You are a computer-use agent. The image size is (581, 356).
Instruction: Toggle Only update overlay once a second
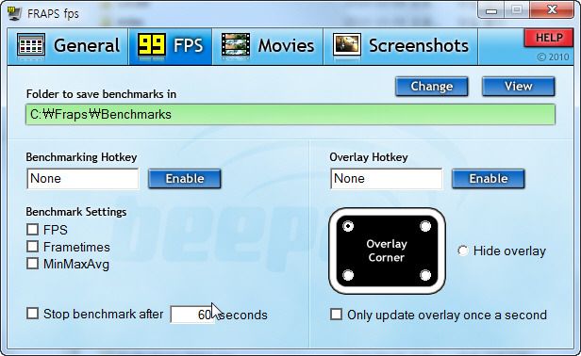pyautogui.click(x=336, y=315)
